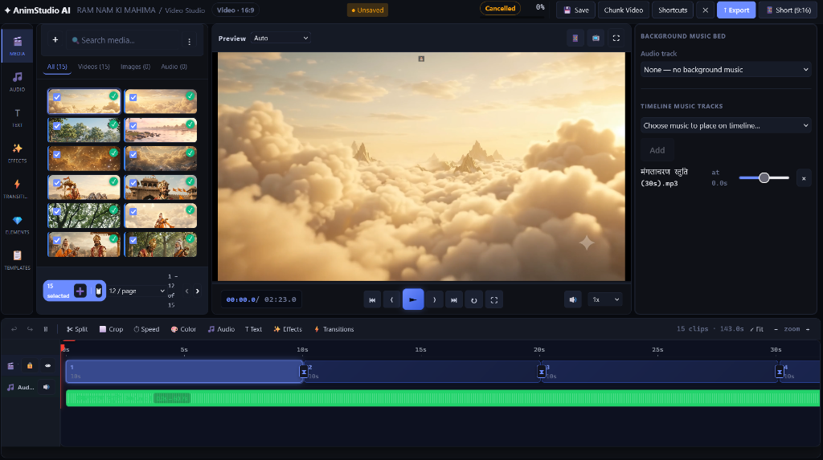Mute the audio track speaker
This screenshot has height=460, width=823.
coord(46,387)
